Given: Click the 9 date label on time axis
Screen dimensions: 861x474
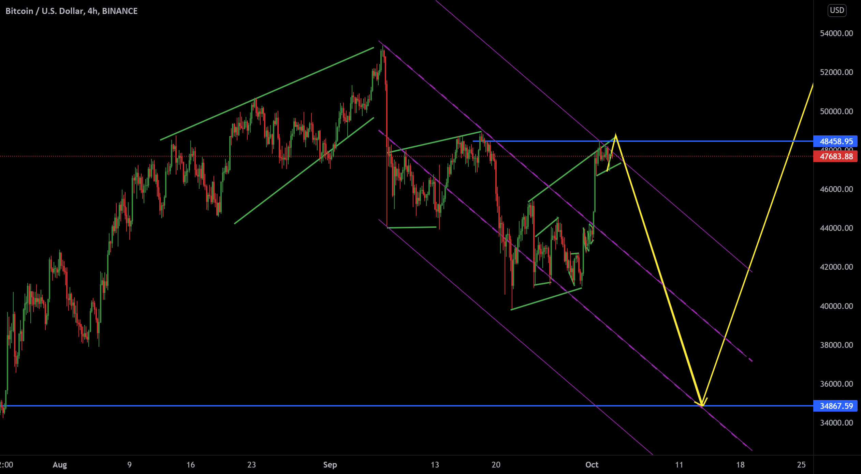Looking at the screenshot, I should click(129, 465).
